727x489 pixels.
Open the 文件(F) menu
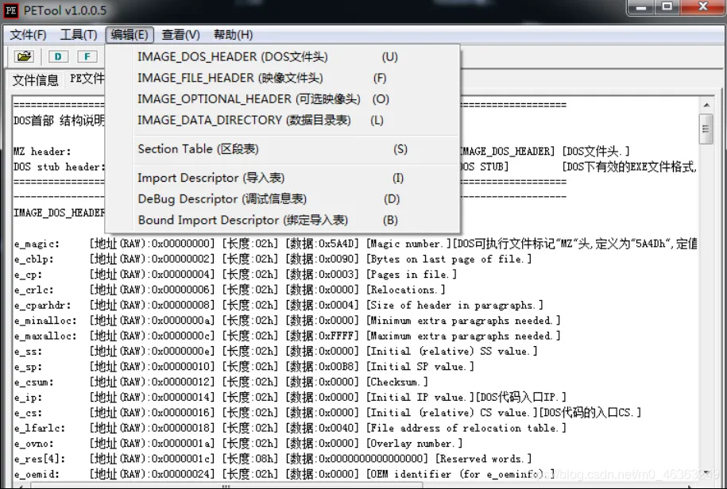[x=29, y=35]
